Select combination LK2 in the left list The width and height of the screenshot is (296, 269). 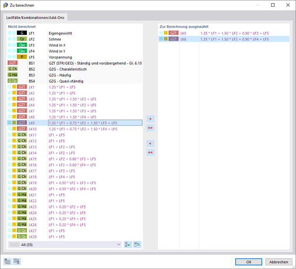(75, 93)
